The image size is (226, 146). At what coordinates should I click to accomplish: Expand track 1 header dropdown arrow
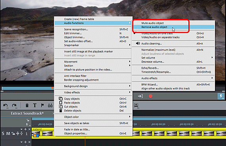pyautogui.click(x=21, y=129)
